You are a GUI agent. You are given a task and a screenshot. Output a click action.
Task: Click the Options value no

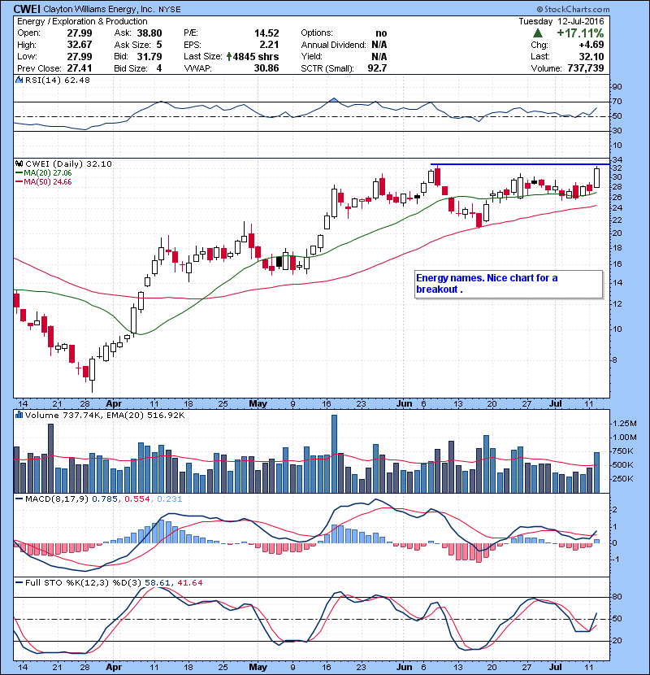point(381,33)
